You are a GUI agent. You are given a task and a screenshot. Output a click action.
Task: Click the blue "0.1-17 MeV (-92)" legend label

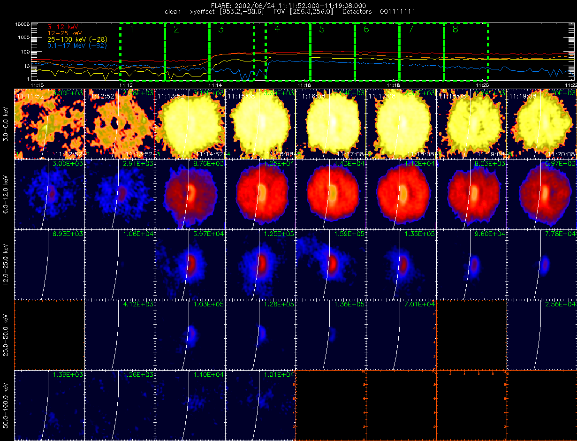(x=77, y=46)
